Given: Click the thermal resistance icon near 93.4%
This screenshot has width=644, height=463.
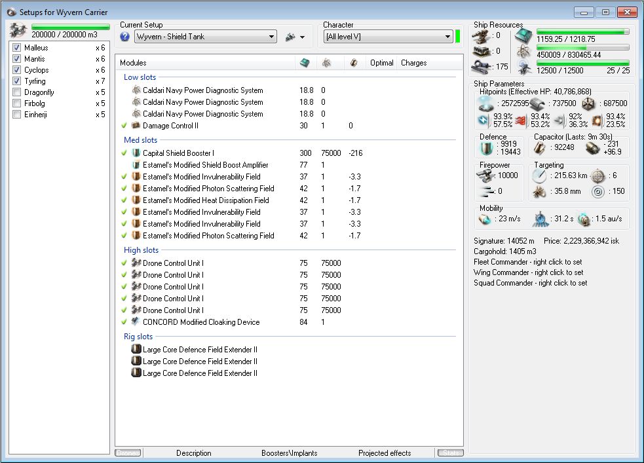Looking at the screenshot, I should [x=521, y=120].
